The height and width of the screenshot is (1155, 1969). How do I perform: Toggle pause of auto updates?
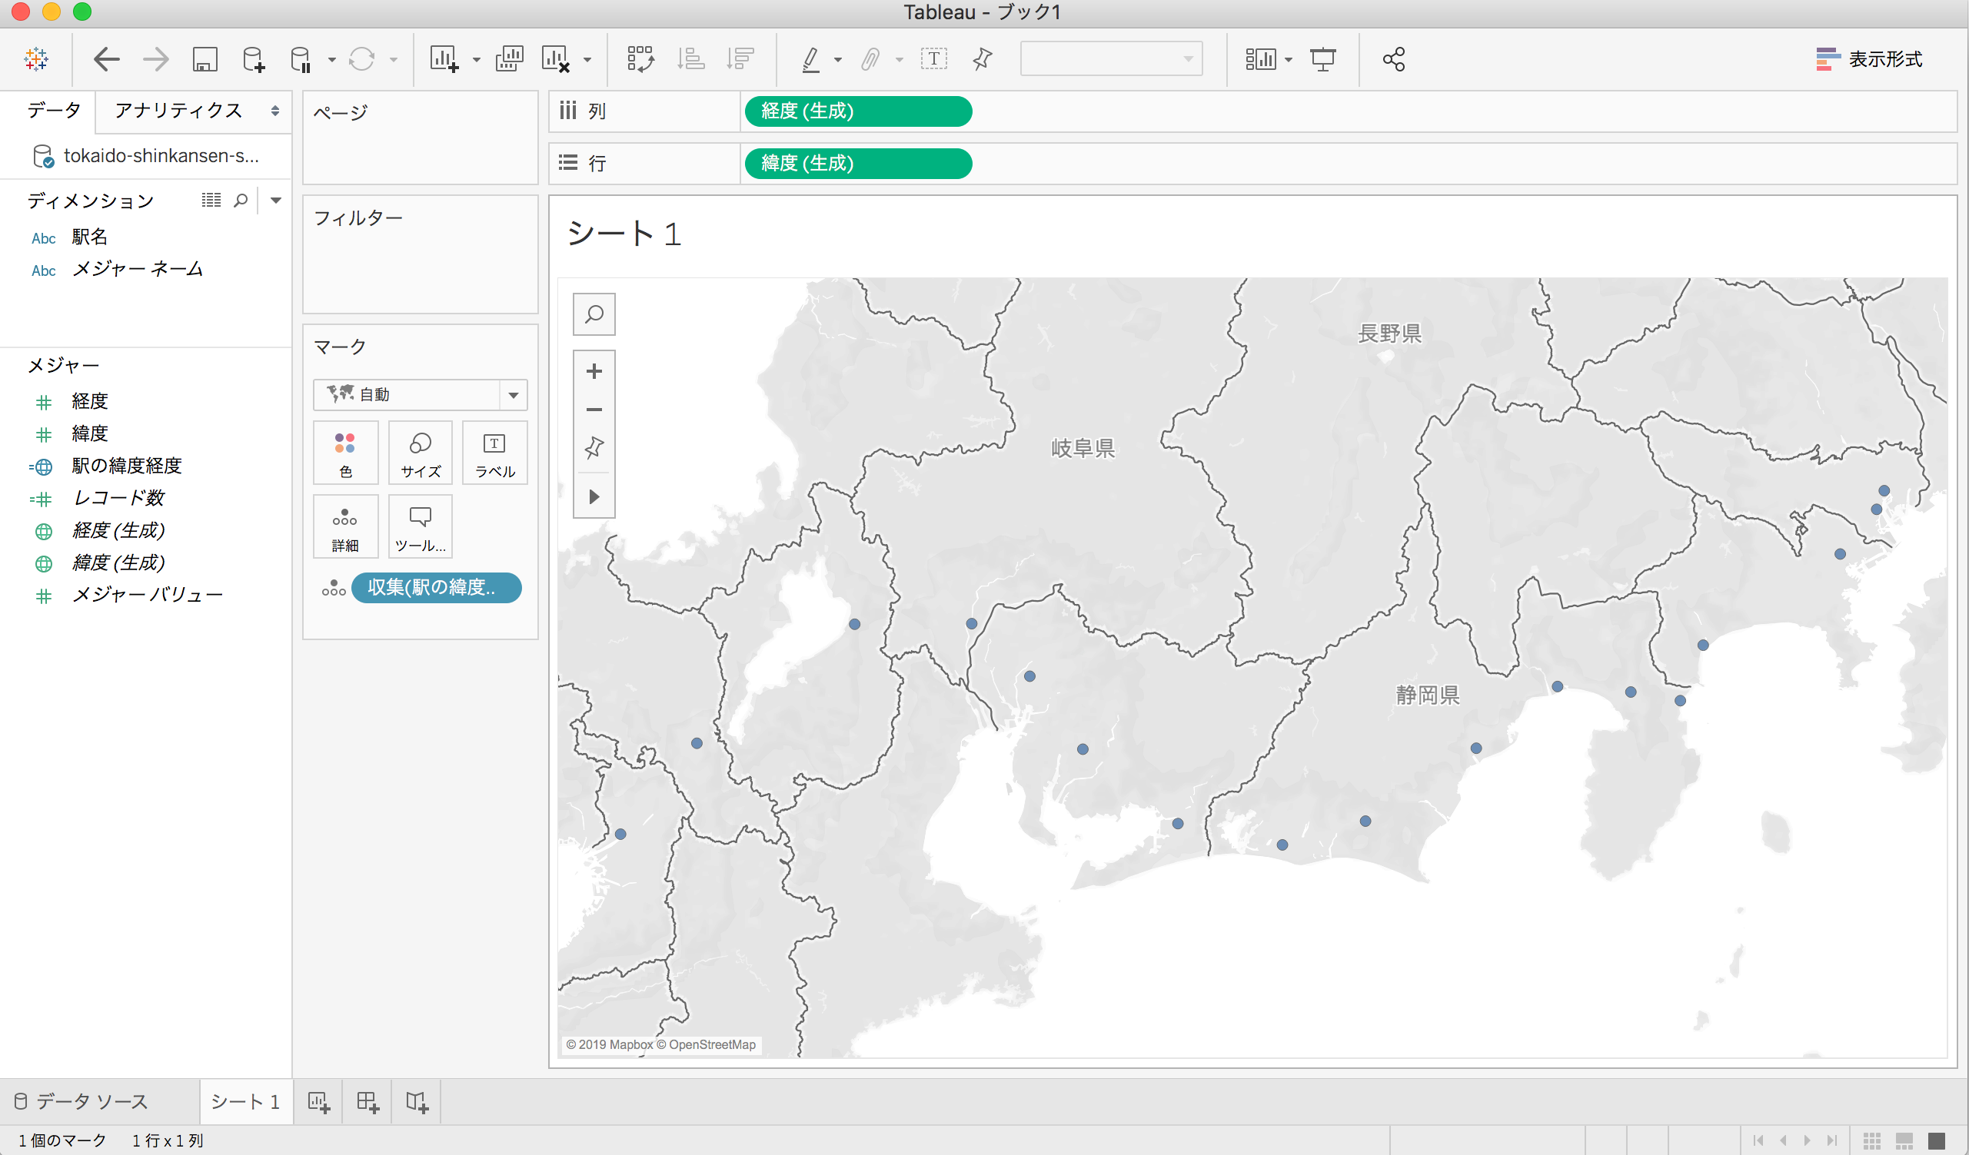click(303, 58)
